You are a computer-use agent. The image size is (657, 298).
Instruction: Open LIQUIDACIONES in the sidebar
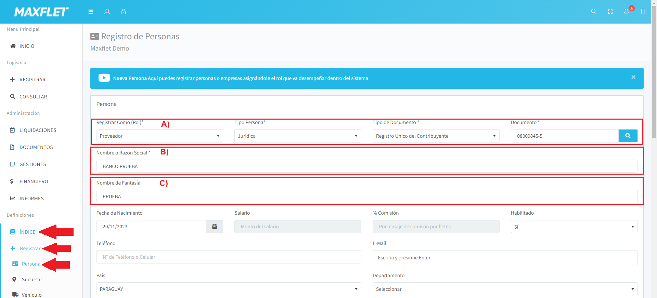point(38,130)
